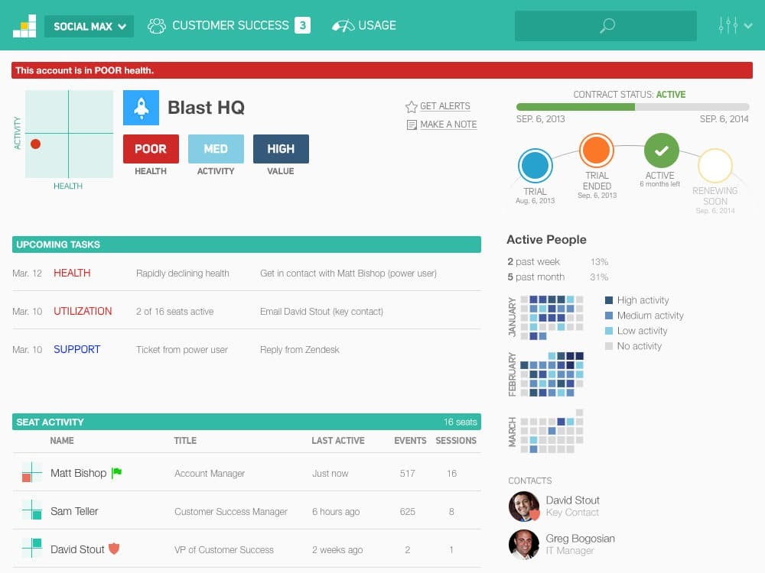Screen dimensions: 765x573
Task: Click the search field in the top bar
Action: click(606, 26)
